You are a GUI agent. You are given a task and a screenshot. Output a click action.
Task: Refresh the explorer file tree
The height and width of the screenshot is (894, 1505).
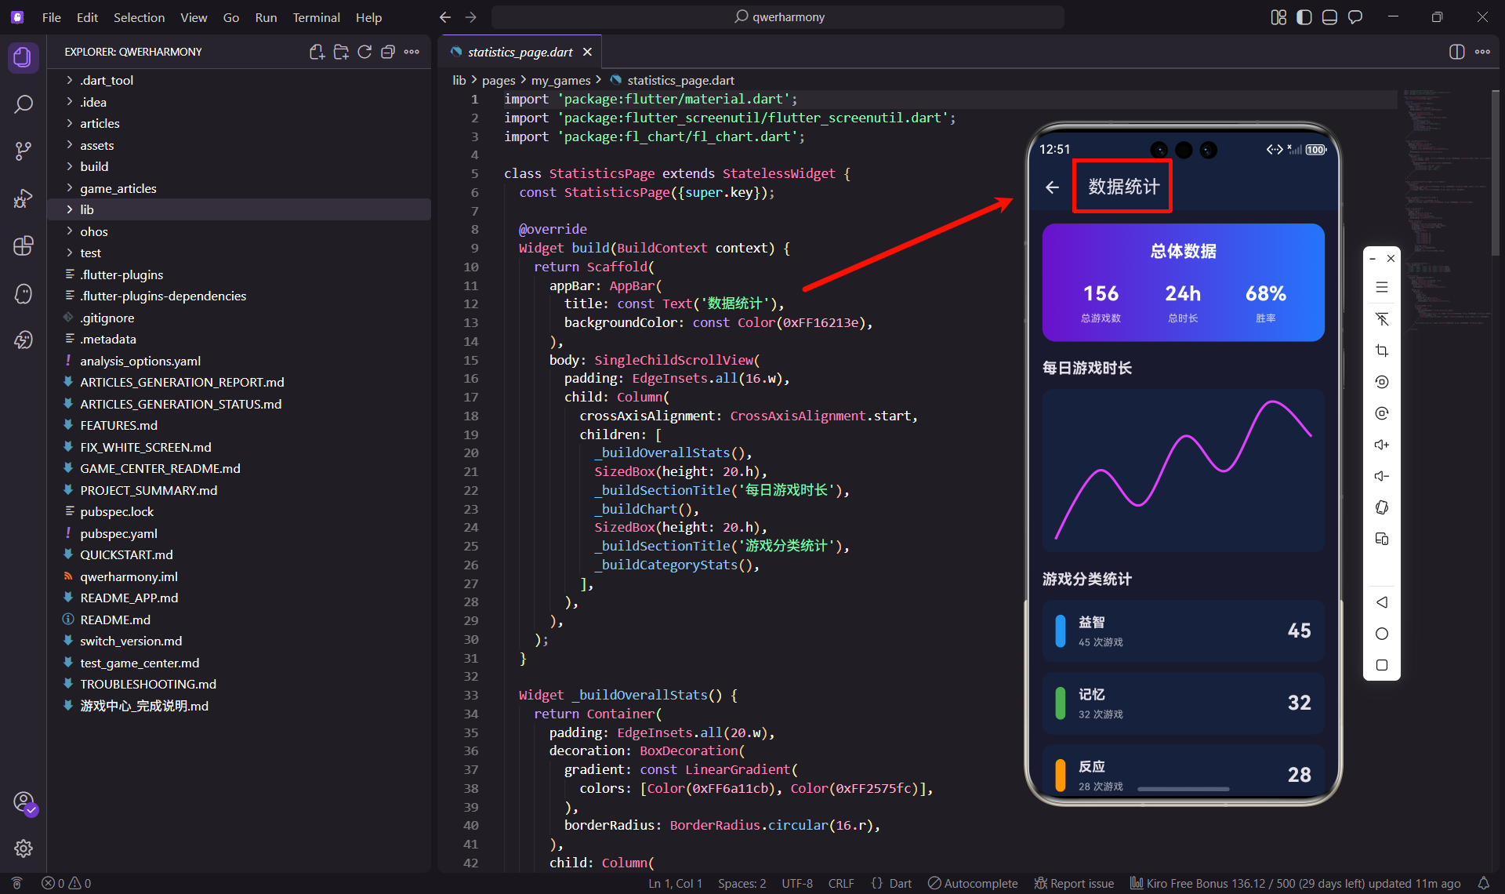(x=364, y=52)
